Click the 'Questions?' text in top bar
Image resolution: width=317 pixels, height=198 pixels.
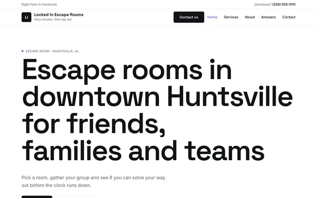coord(263,4)
